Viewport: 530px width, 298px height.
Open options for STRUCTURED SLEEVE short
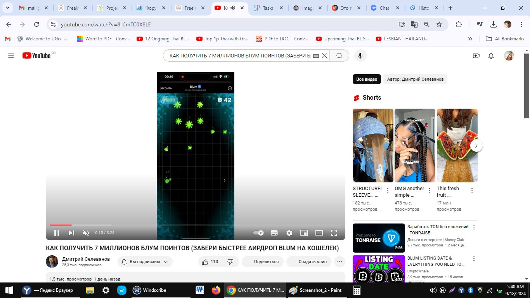[x=388, y=191]
